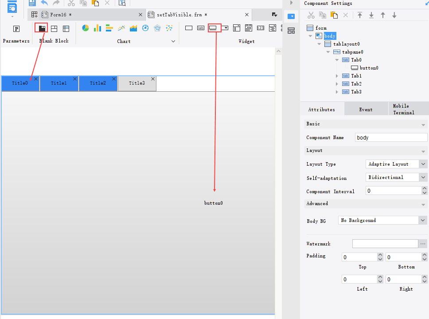The width and height of the screenshot is (429, 319).
Task: Insert an area chart
Action: (x=133, y=28)
